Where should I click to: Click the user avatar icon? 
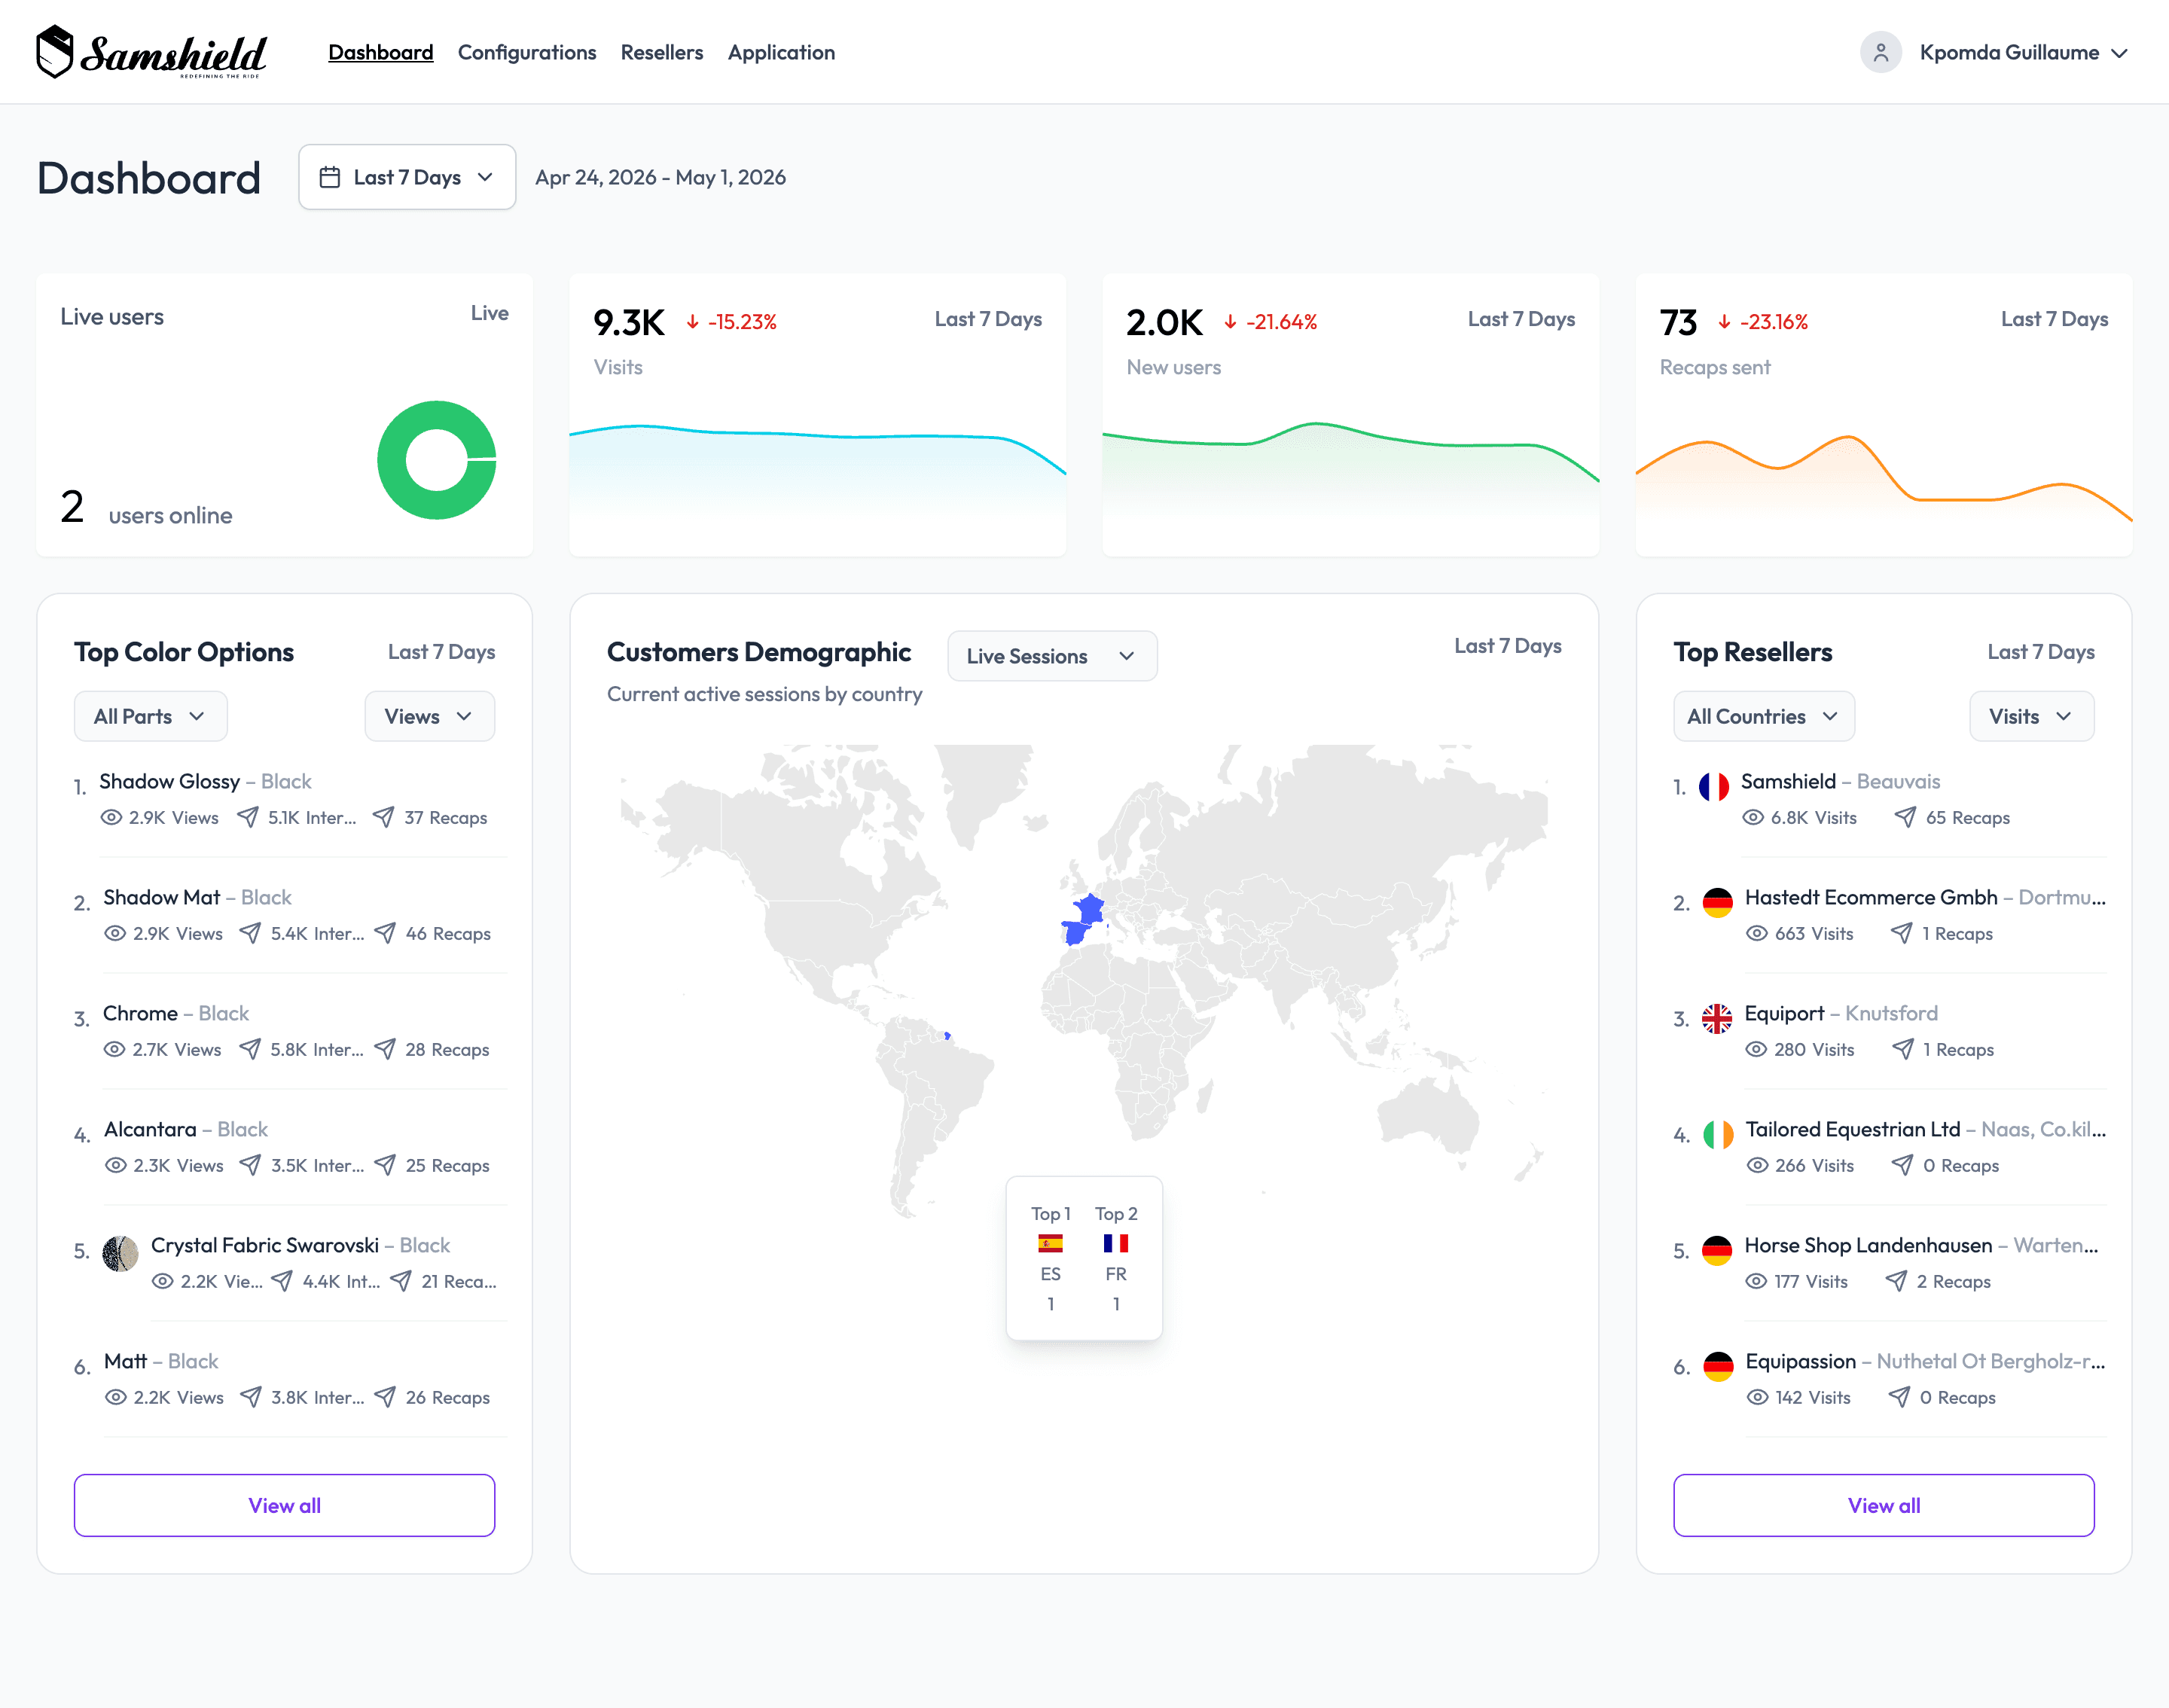[1880, 52]
